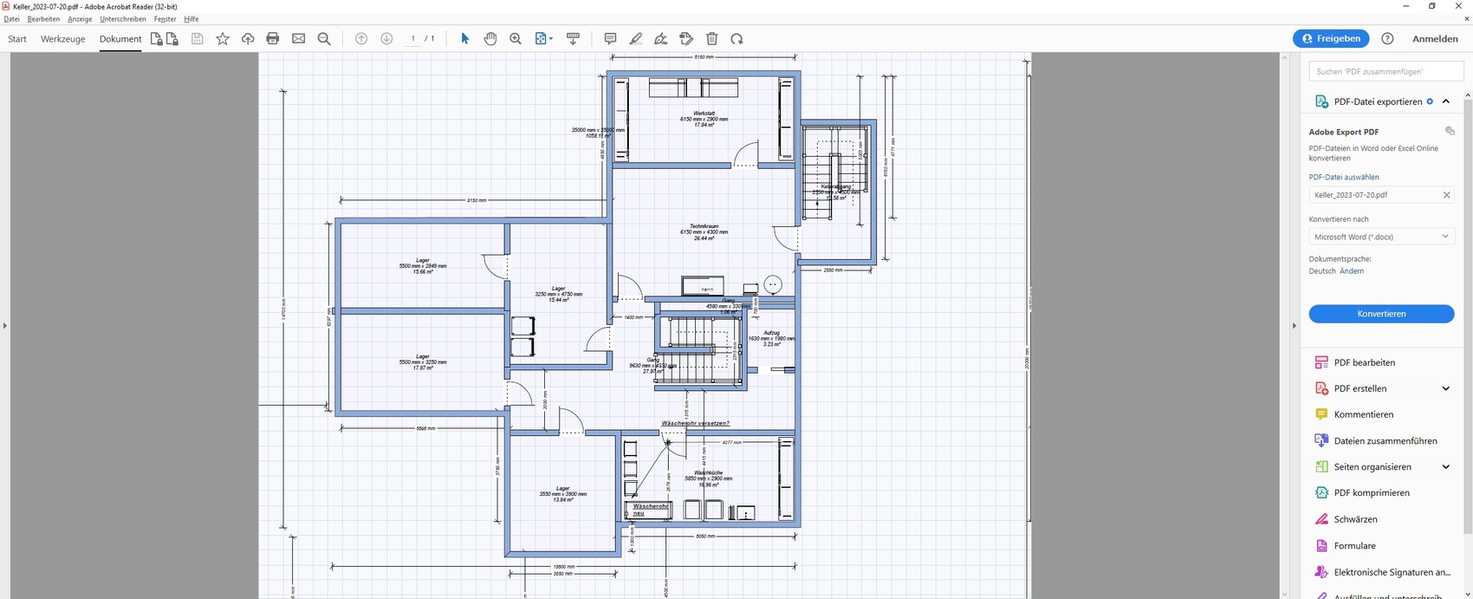Open the 'Konvertieren nach' format dropdown
Viewport: 1473px width, 599px height.
coord(1380,237)
